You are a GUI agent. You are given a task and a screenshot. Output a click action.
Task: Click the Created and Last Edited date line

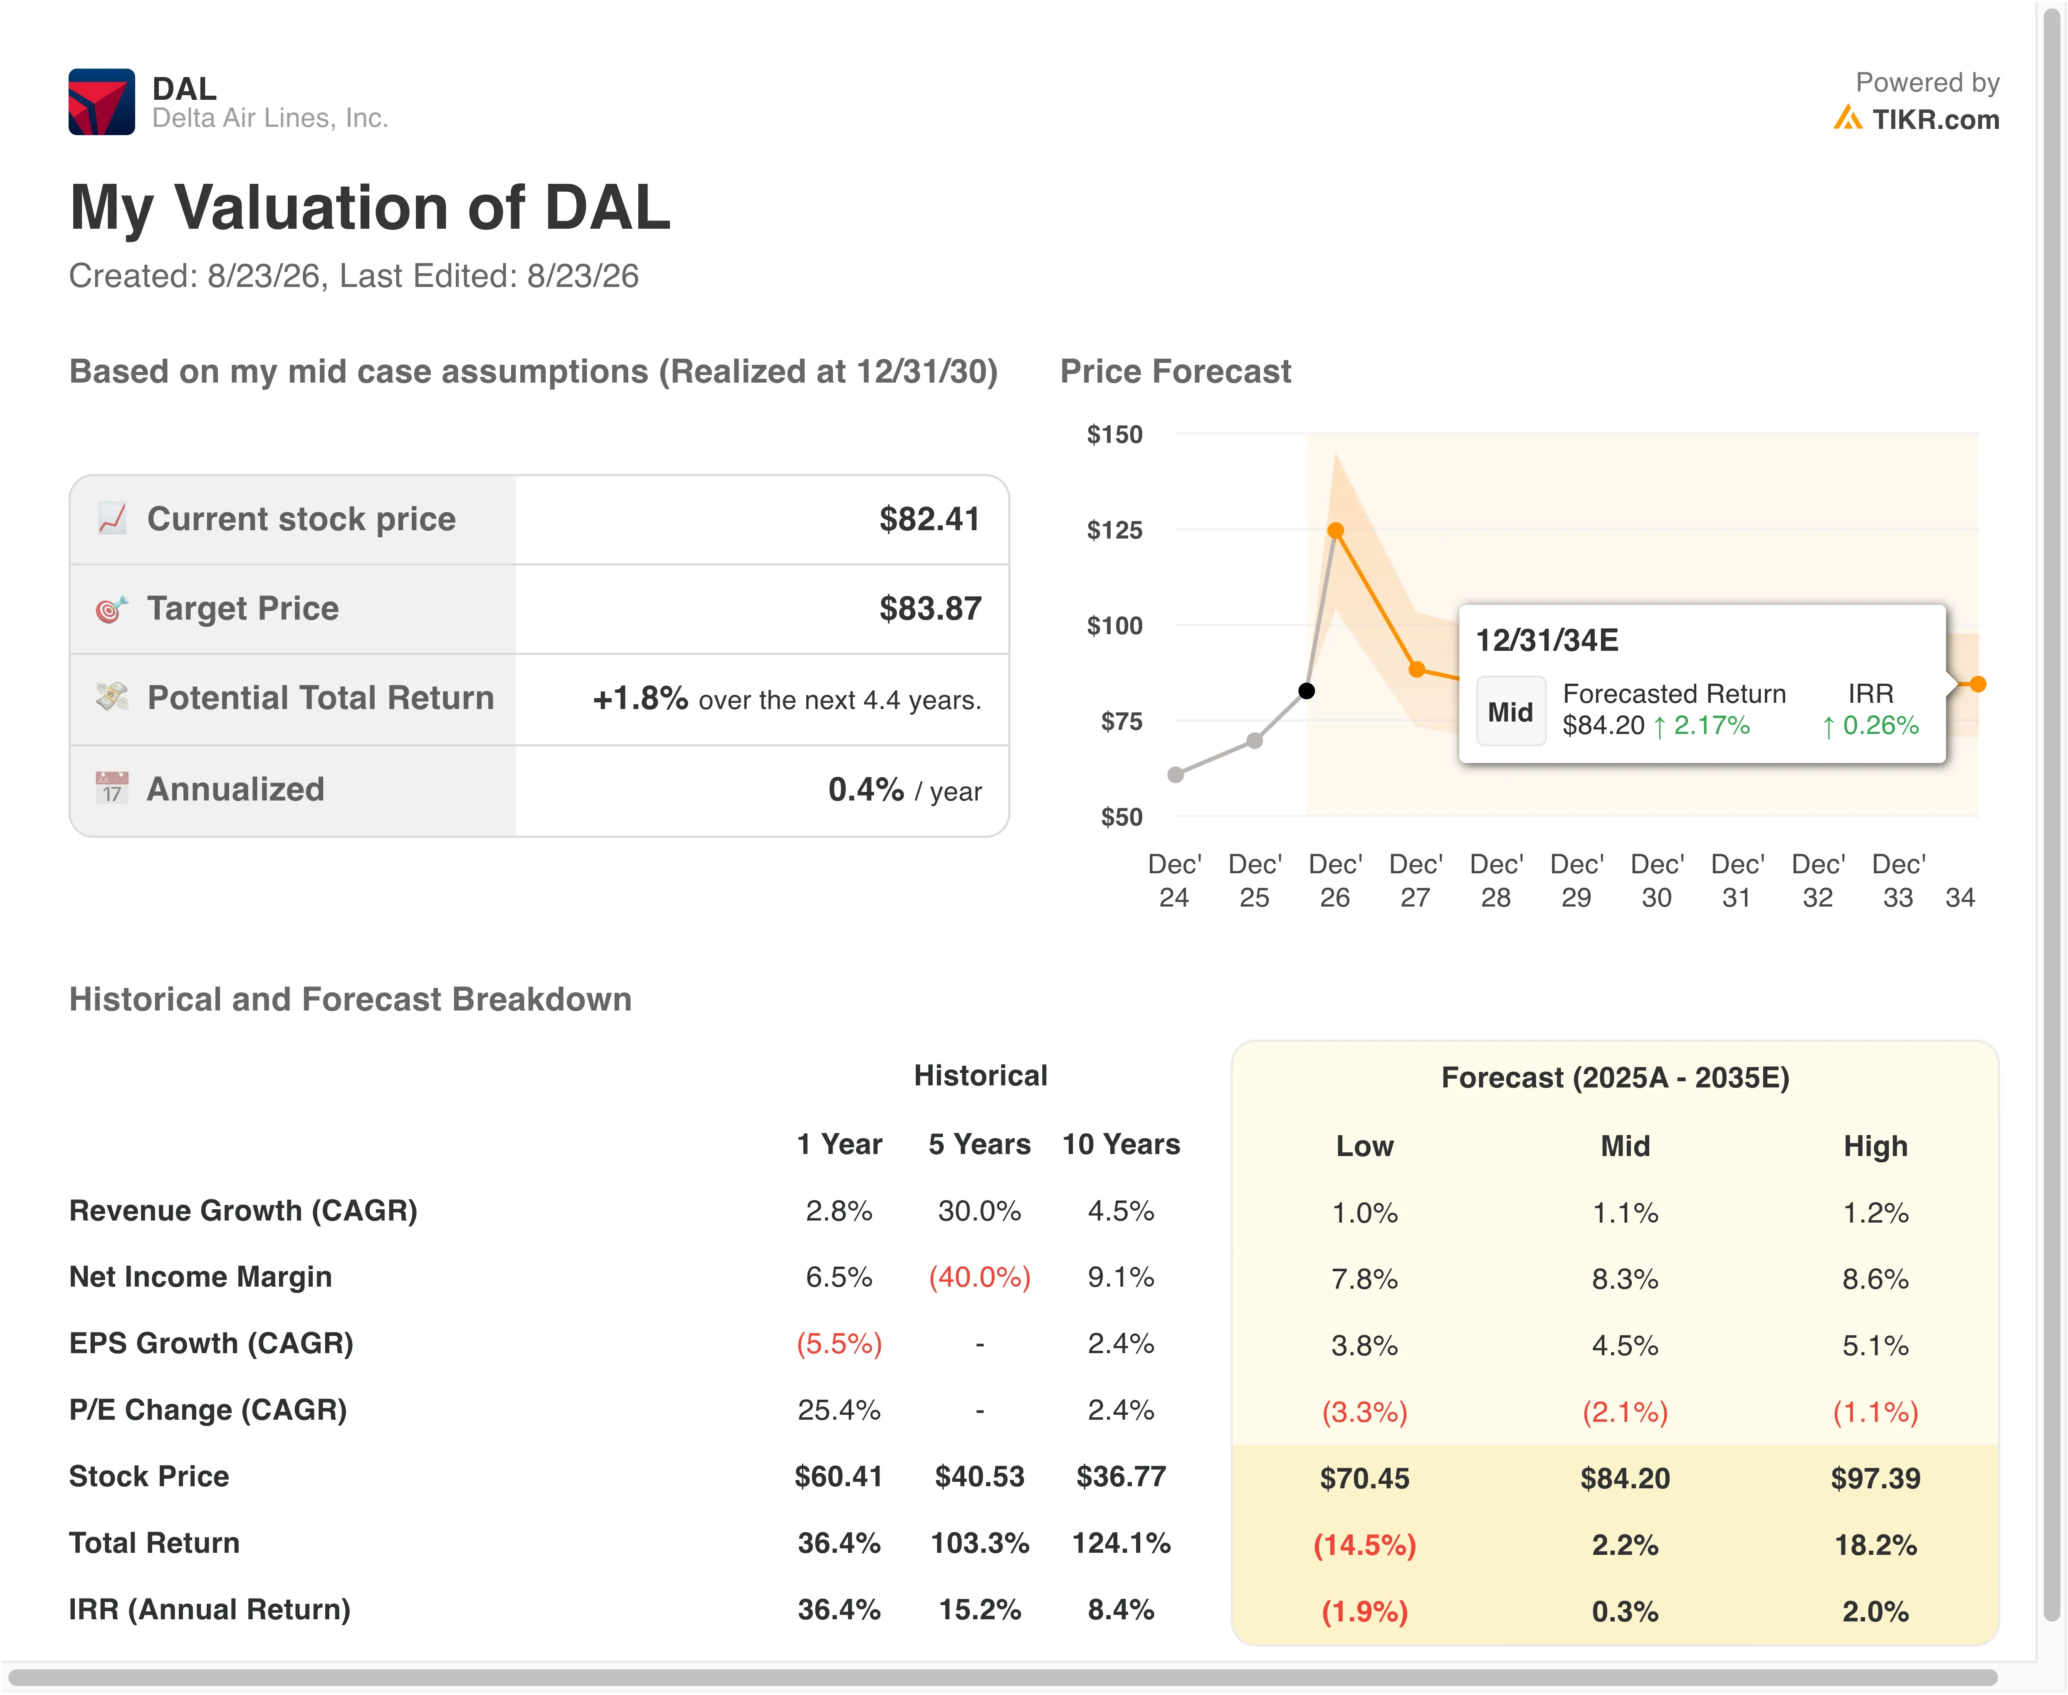click(x=353, y=276)
